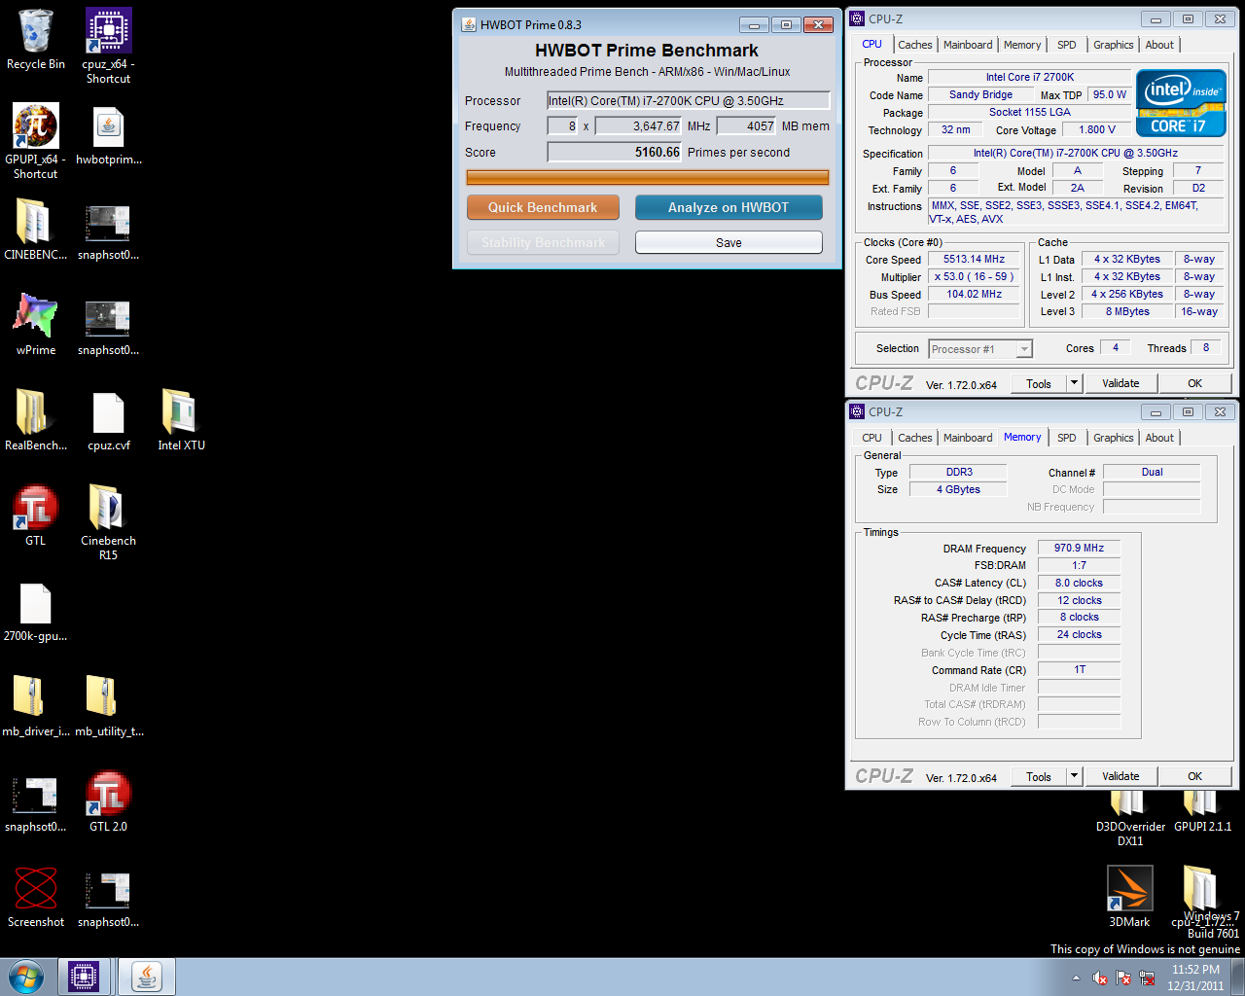Open SPD tab in top CPU-Z window
Image resolution: width=1245 pixels, height=996 pixels.
coord(1067,45)
